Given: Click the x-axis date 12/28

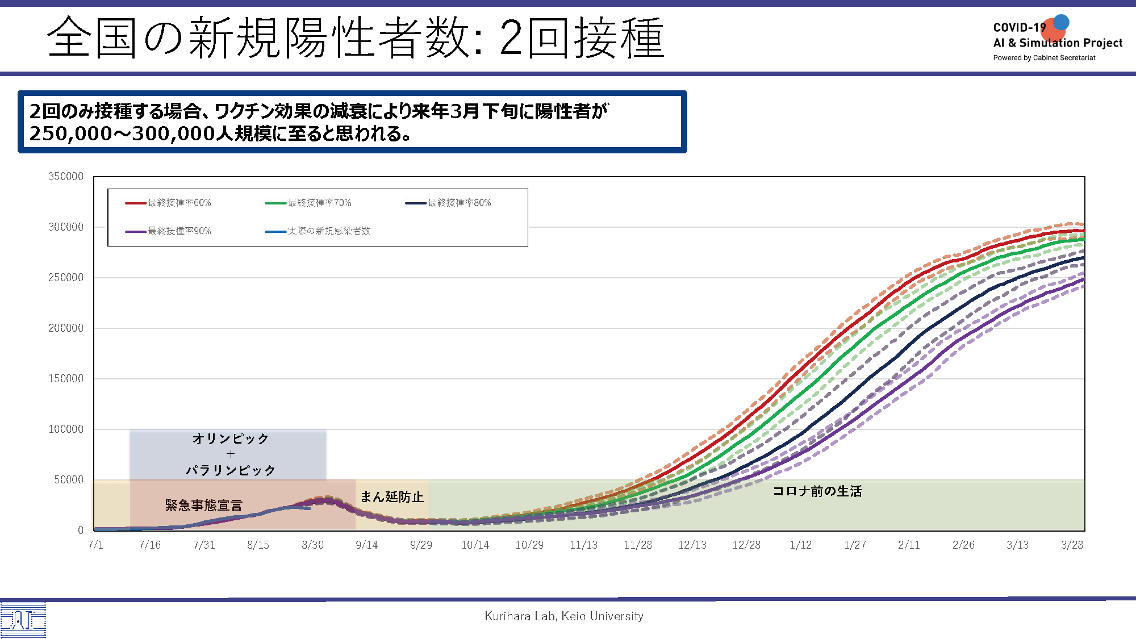Looking at the screenshot, I should tap(746, 545).
